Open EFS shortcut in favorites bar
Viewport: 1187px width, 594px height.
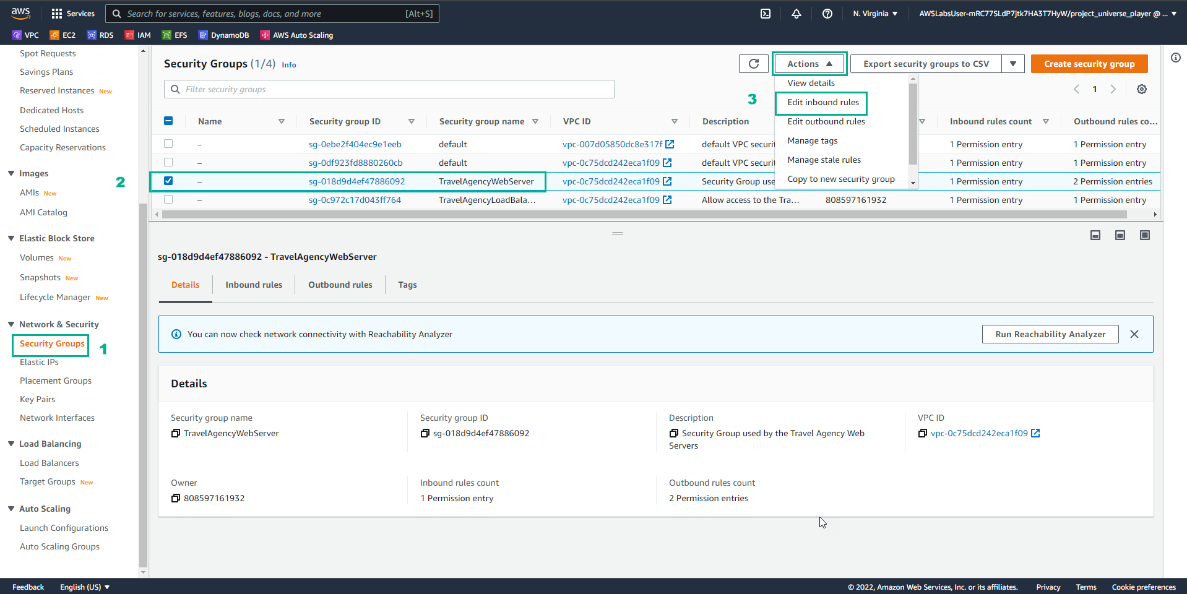175,35
